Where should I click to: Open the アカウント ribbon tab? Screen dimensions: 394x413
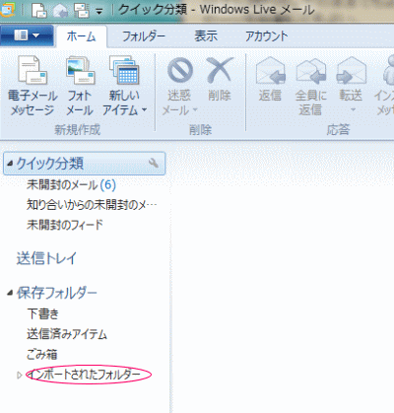click(x=266, y=35)
